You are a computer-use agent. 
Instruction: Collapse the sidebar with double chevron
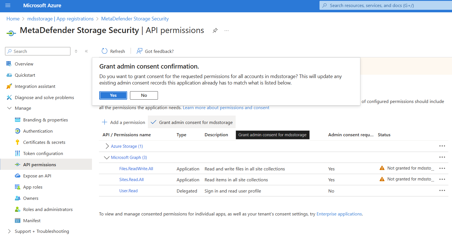(86, 51)
